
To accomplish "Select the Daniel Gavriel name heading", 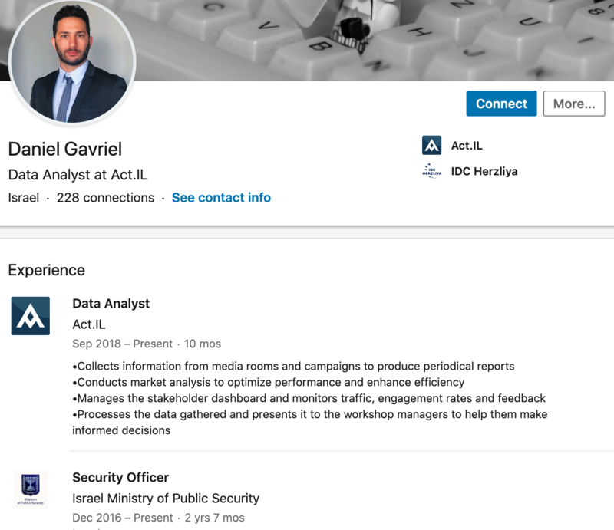I will tap(65, 149).
